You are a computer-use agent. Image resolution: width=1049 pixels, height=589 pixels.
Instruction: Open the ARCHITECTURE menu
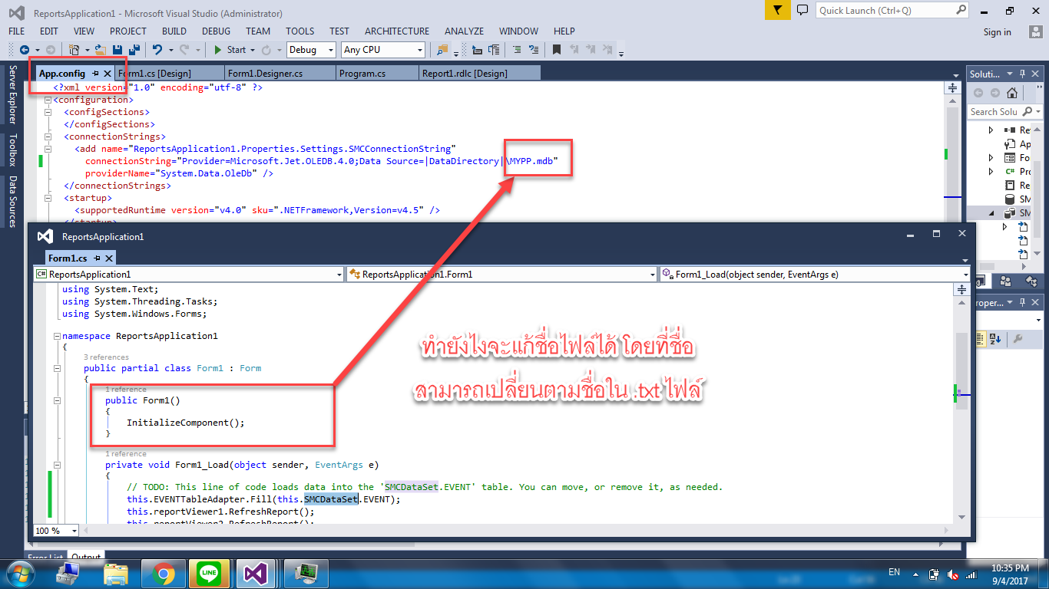tap(397, 31)
